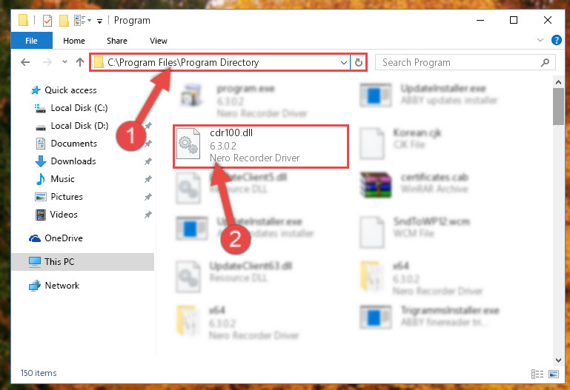Click the Quick access star icon
Viewport: 570px width, 390px height.
point(36,90)
